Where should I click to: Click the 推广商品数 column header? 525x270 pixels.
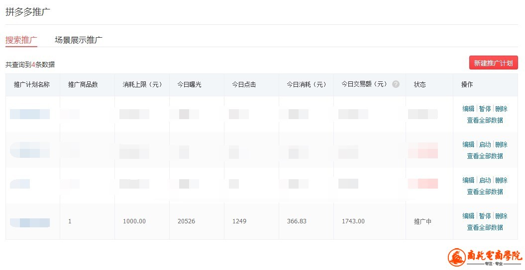pos(83,84)
